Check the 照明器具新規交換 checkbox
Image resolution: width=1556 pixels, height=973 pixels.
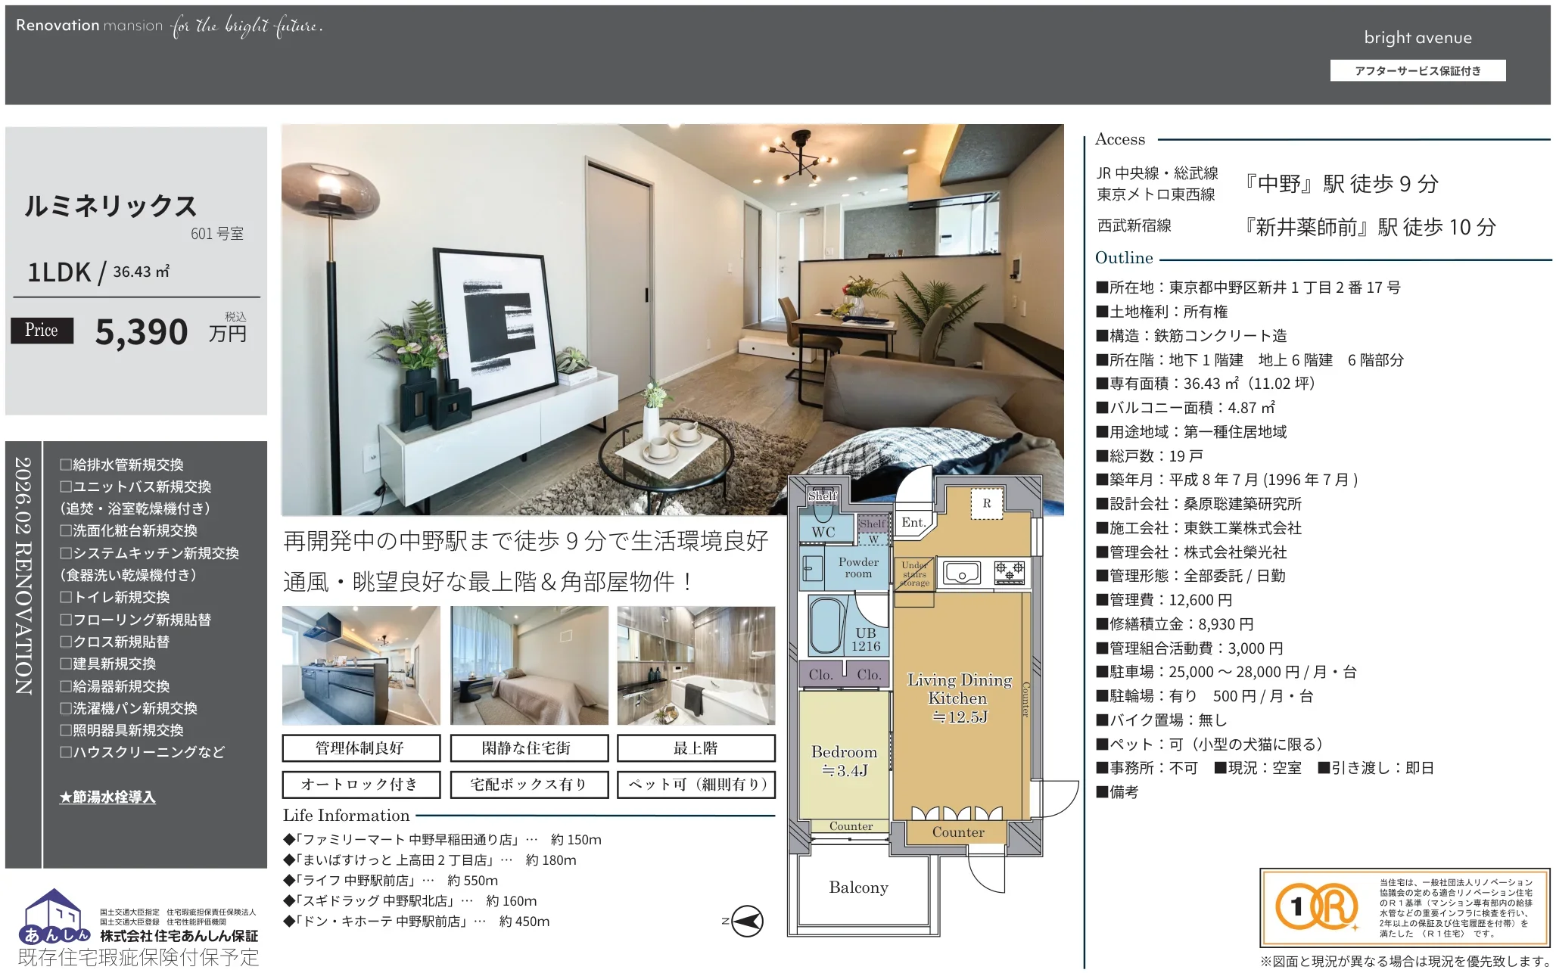click(66, 730)
